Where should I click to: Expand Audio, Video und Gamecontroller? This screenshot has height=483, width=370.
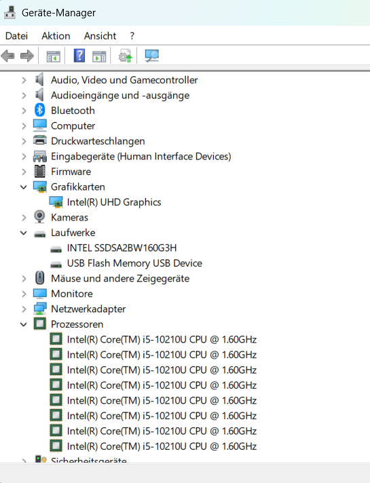pos(24,81)
